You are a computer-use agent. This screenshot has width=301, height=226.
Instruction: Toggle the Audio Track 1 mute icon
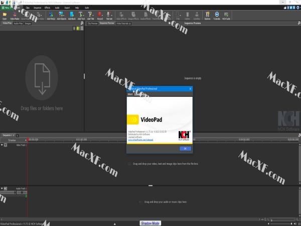[6, 188]
